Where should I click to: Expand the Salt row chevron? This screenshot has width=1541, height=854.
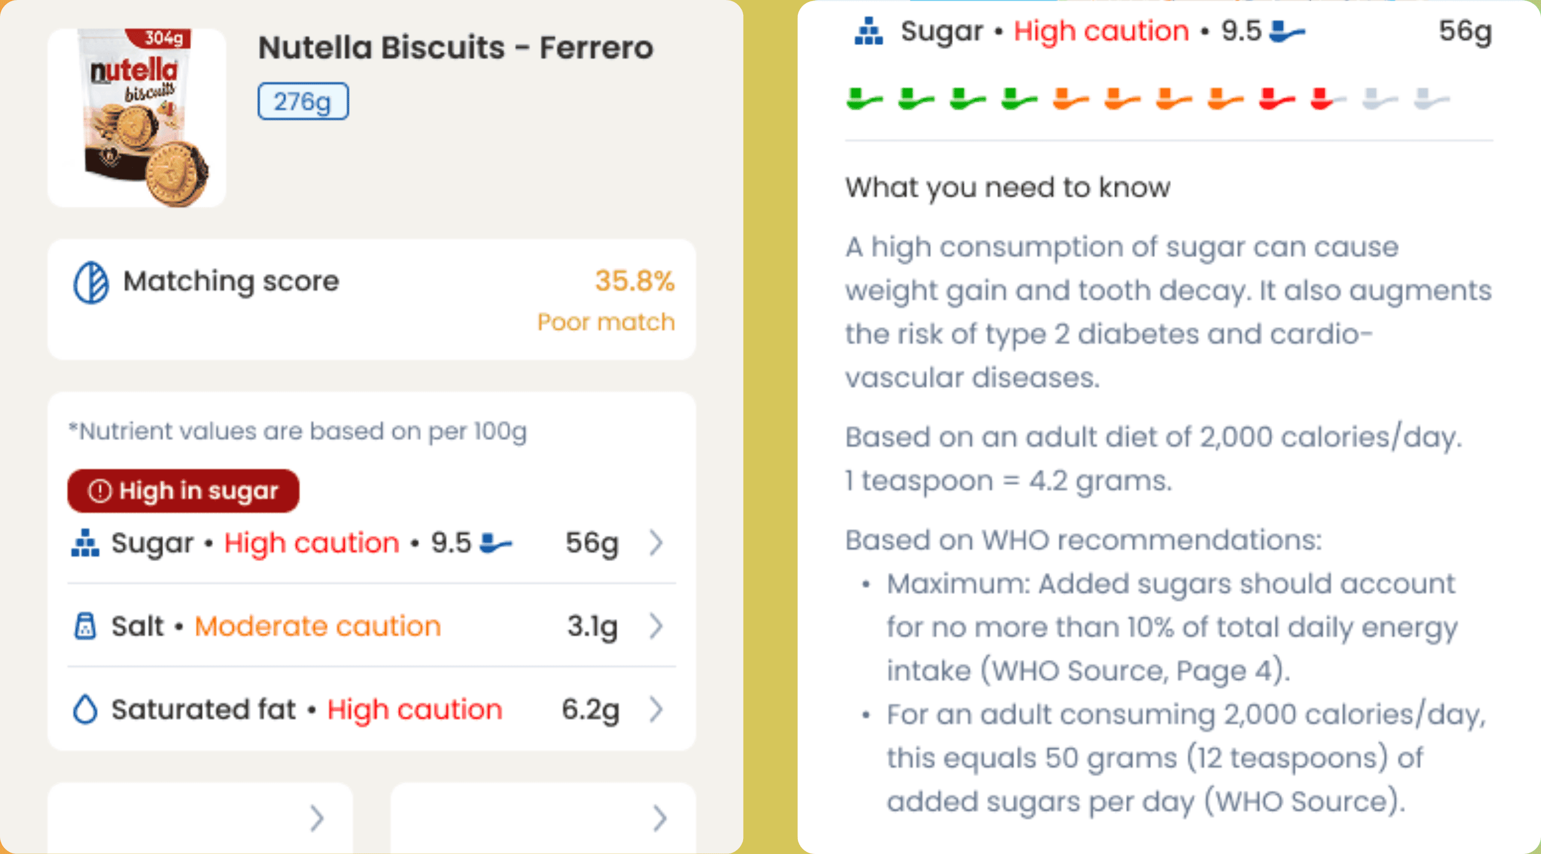click(x=656, y=626)
